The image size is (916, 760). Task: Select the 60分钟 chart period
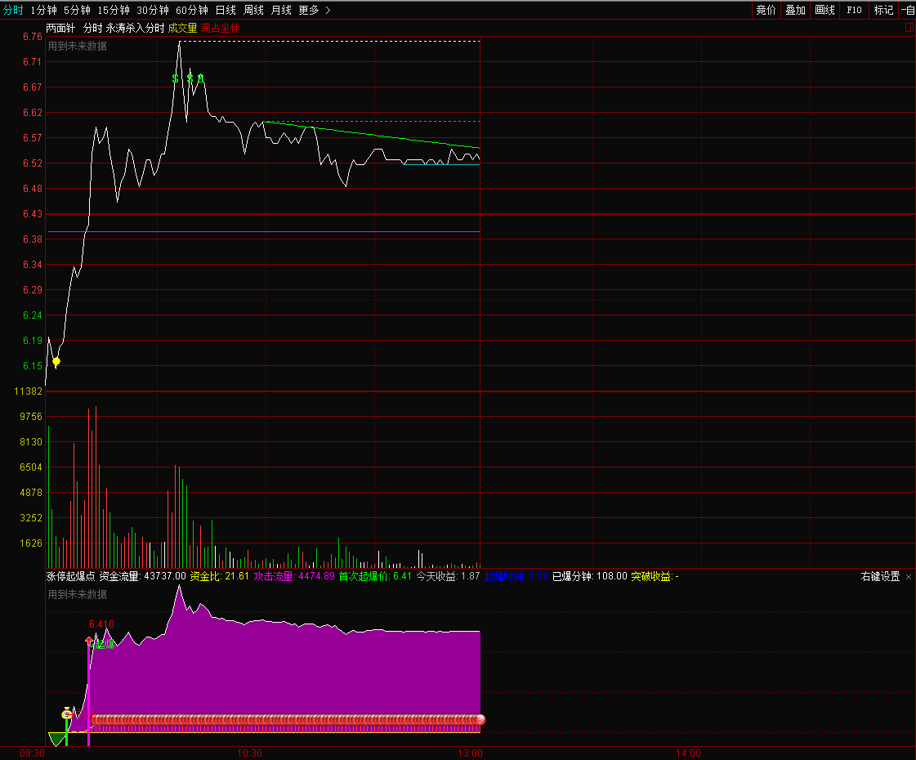(191, 10)
